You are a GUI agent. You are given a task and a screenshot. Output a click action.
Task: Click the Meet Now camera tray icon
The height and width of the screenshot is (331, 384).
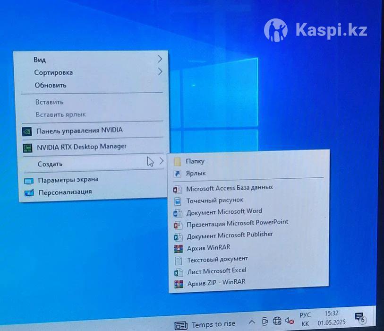(x=265, y=321)
